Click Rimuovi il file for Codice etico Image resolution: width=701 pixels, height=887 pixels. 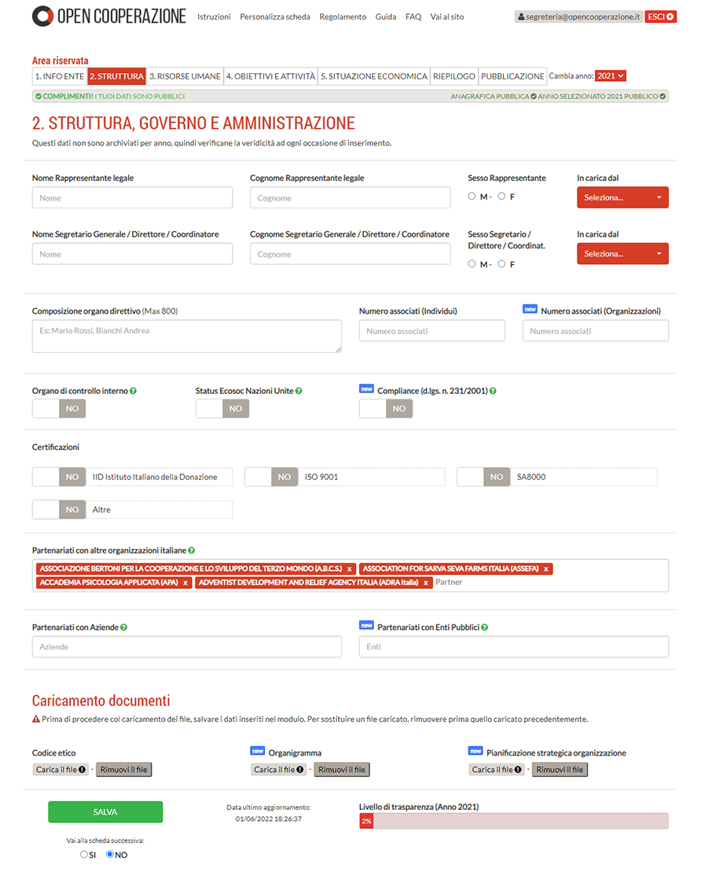point(124,769)
